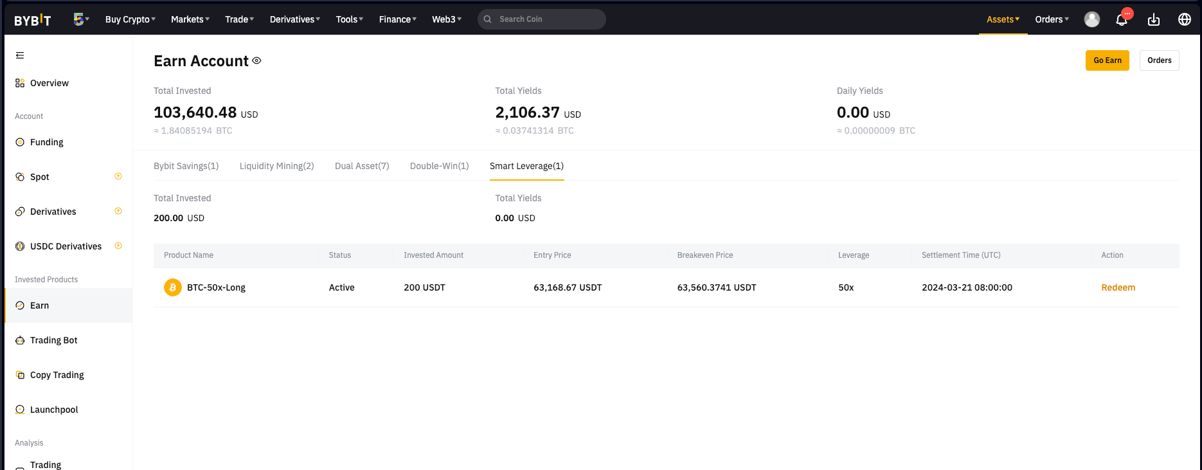Viewport: 1202px width, 470px height.
Task: Open the language globe icon
Action: pos(1185,19)
